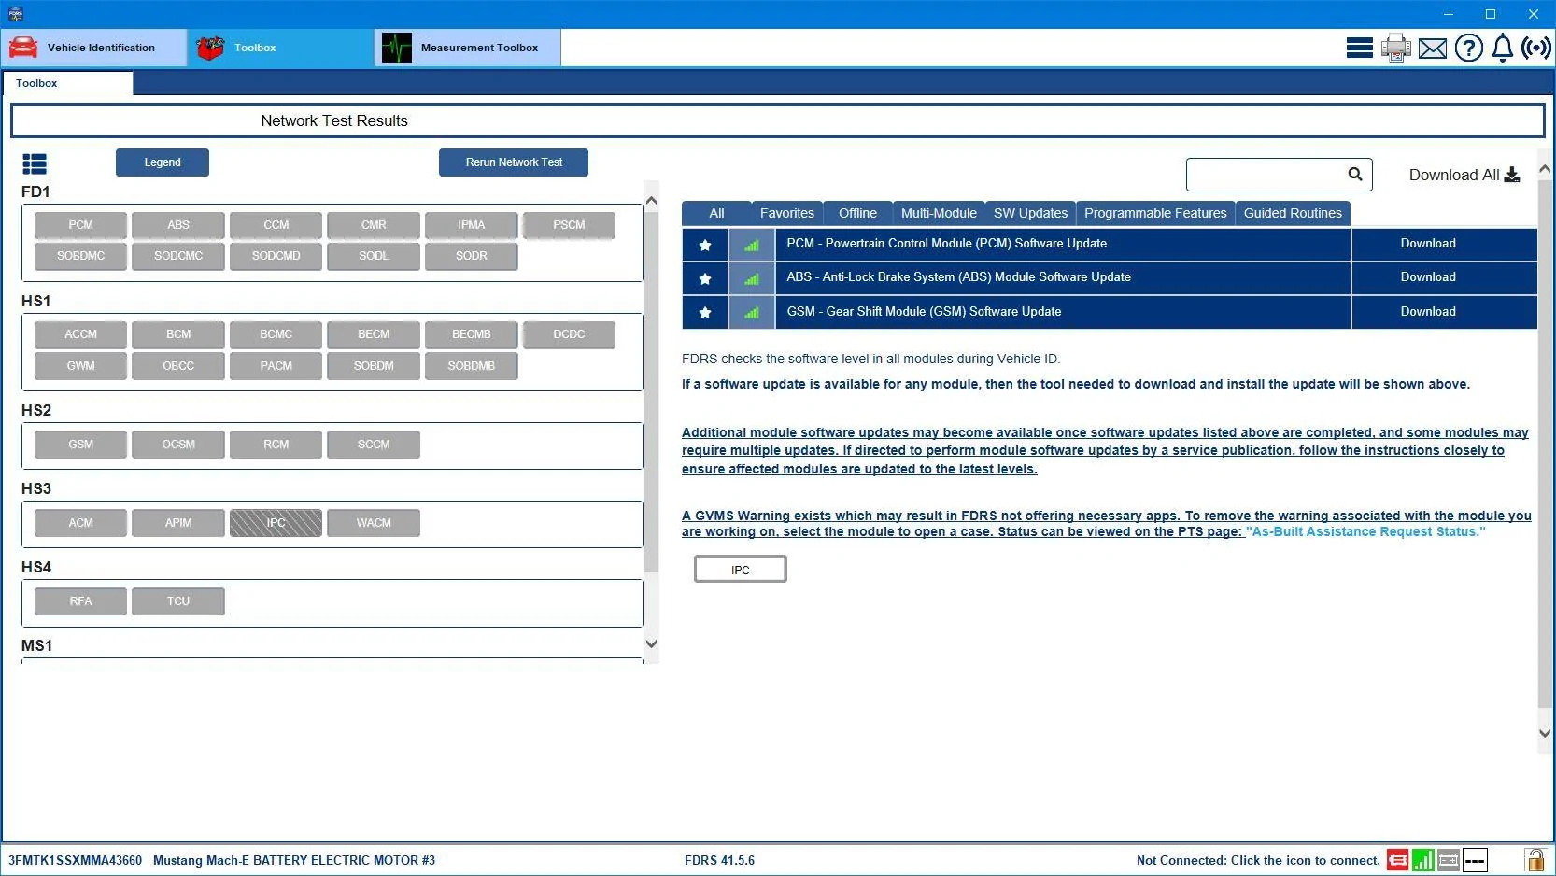Click the signal icon in GSM update row

[x=752, y=312]
